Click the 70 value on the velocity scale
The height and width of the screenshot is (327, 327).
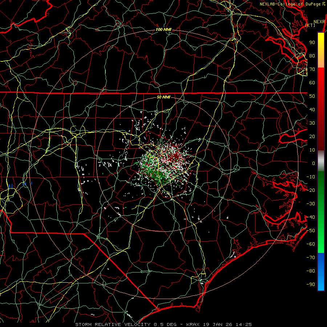click(x=312, y=69)
